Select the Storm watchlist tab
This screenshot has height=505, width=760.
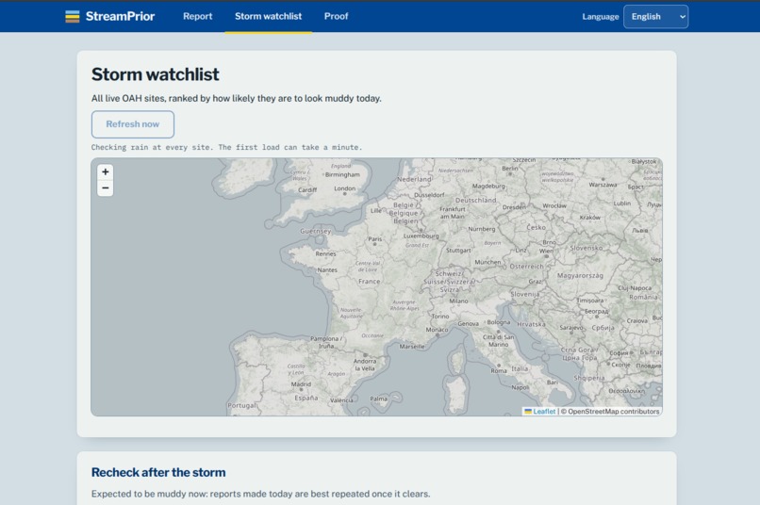click(x=268, y=16)
